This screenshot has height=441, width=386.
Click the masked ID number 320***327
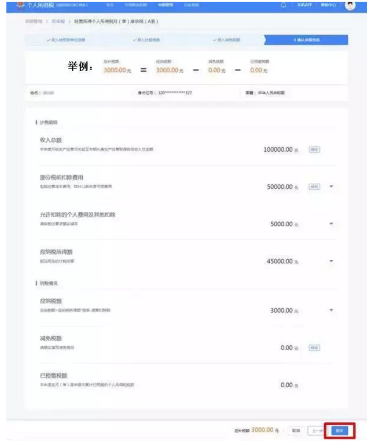[175, 93]
